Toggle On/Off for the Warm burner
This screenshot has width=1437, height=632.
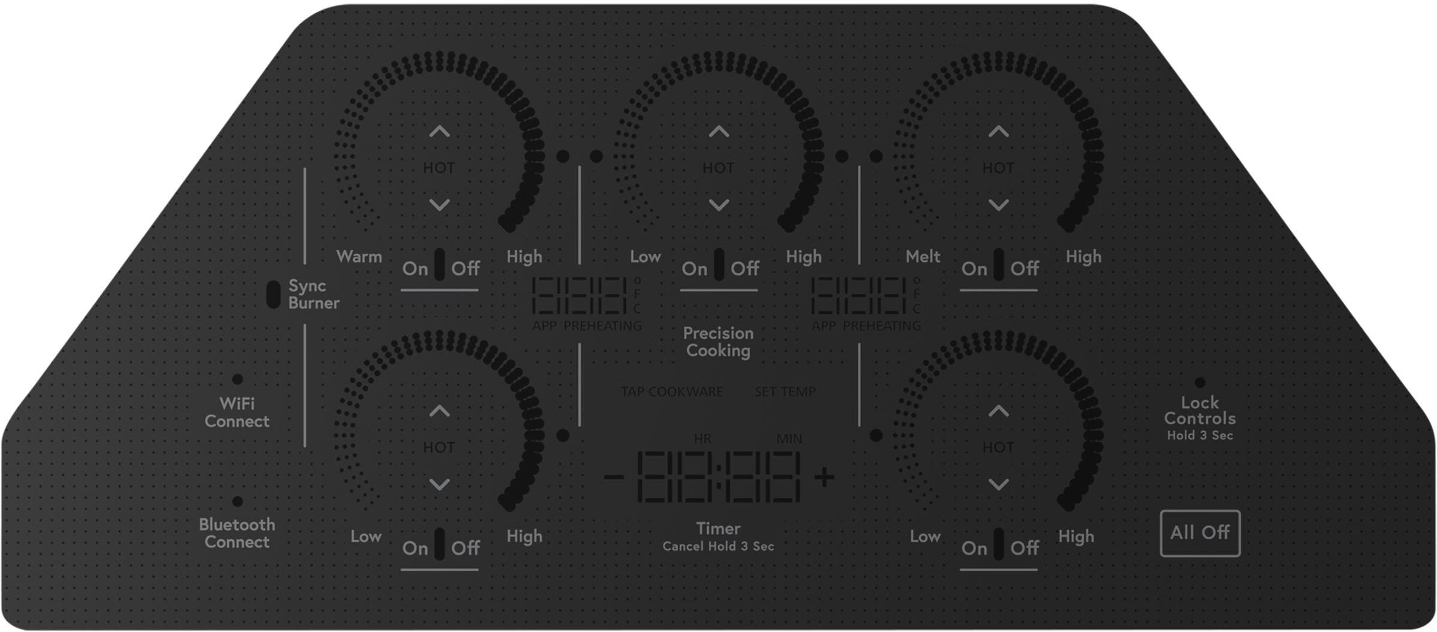(x=440, y=268)
